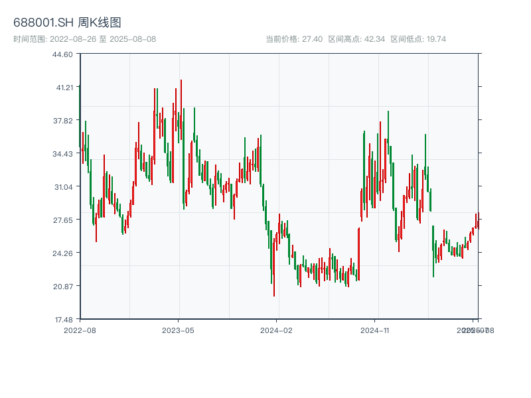Select the 时间范围 date range text
The width and height of the screenshot is (531, 398).
tap(84, 39)
